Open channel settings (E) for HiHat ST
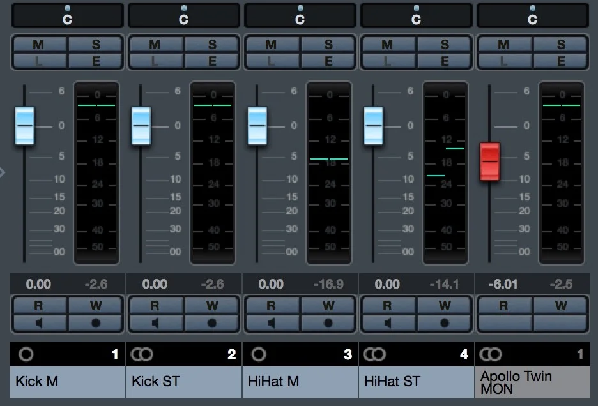The width and height of the screenshot is (598, 406). click(x=445, y=61)
